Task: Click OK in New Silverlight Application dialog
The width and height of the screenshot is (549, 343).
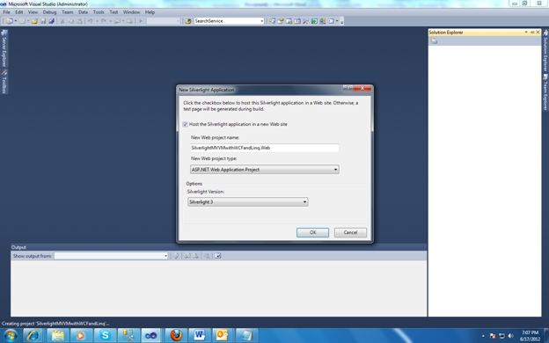Action: point(312,232)
